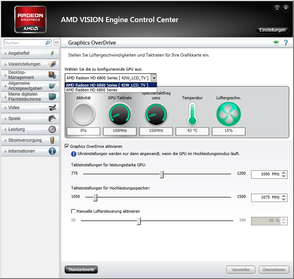
Task: Click the GPU-Taktrate gauge dial
Action: point(120,114)
